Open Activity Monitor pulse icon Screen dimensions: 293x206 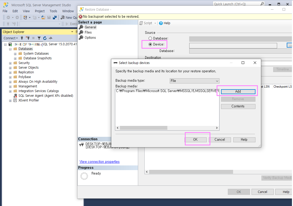[x=51, y=38]
